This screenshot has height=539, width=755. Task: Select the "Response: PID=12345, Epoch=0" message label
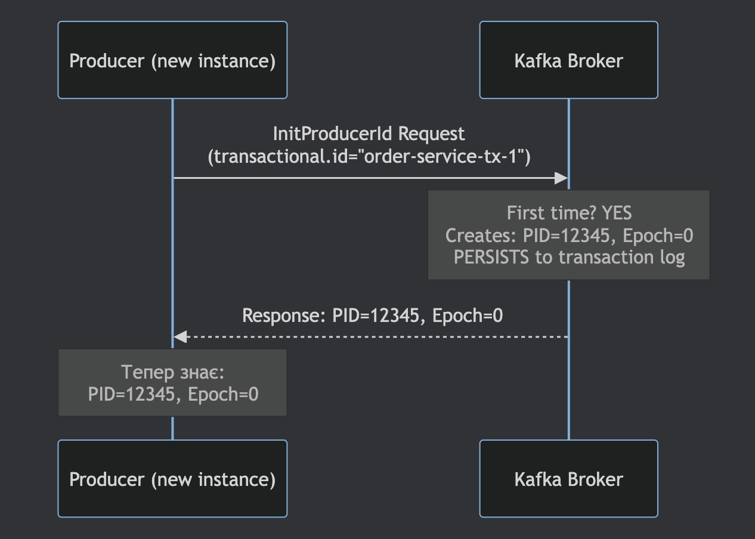[x=372, y=315]
